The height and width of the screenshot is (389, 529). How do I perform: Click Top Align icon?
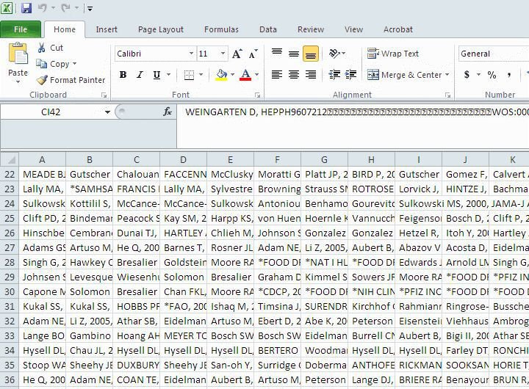click(277, 53)
